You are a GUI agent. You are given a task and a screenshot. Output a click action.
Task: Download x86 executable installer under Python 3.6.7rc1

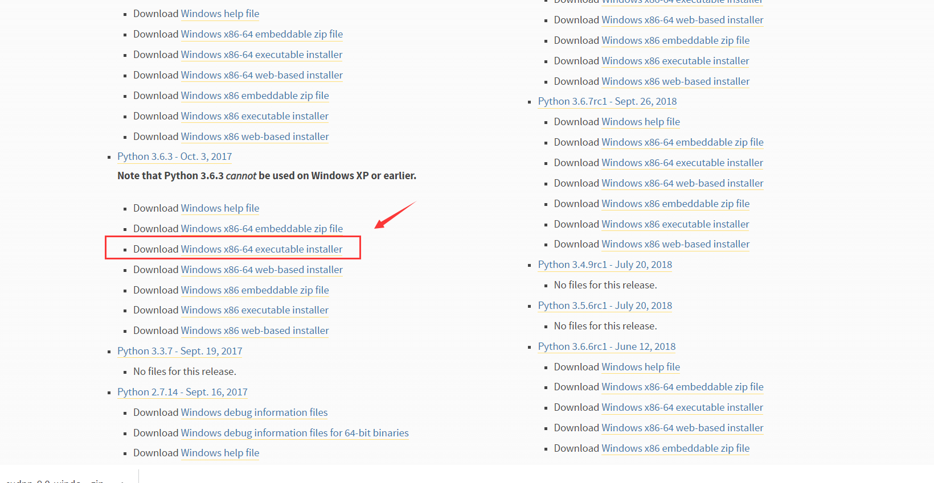pyautogui.click(x=675, y=224)
